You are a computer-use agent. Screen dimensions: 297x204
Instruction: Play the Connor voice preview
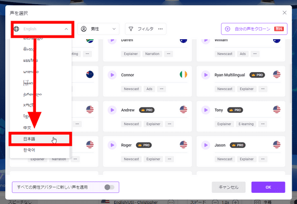pyautogui.click(x=112, y=75)
